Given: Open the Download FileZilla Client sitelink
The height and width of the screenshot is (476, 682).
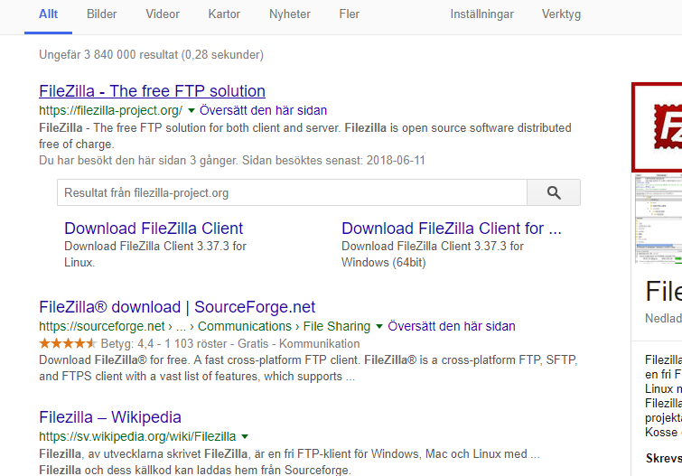Looking at the screenshot, I should click(154, 229).
